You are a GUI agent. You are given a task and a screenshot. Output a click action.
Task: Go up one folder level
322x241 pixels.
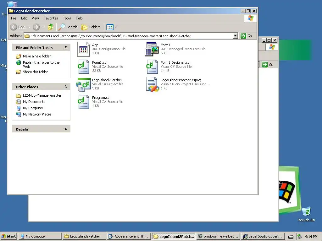[51, 27]
